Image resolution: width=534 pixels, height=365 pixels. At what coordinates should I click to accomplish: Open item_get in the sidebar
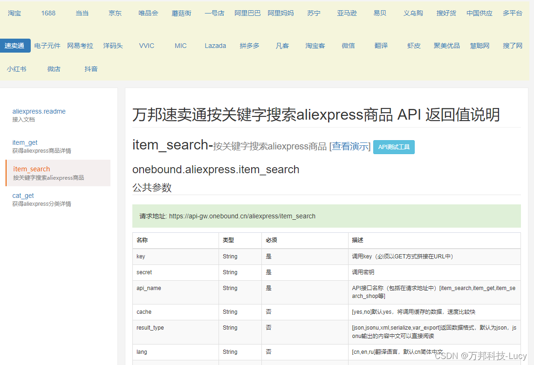pos(25,142)
